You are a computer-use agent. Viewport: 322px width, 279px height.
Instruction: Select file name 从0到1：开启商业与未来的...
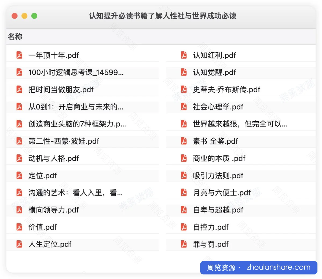76,107
